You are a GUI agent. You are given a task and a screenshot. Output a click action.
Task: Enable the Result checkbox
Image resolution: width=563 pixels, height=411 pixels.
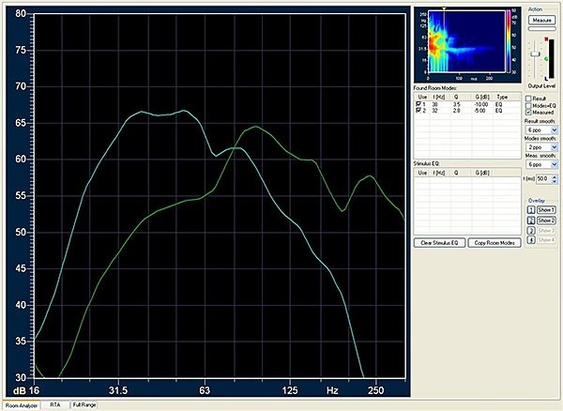[528, 98]
